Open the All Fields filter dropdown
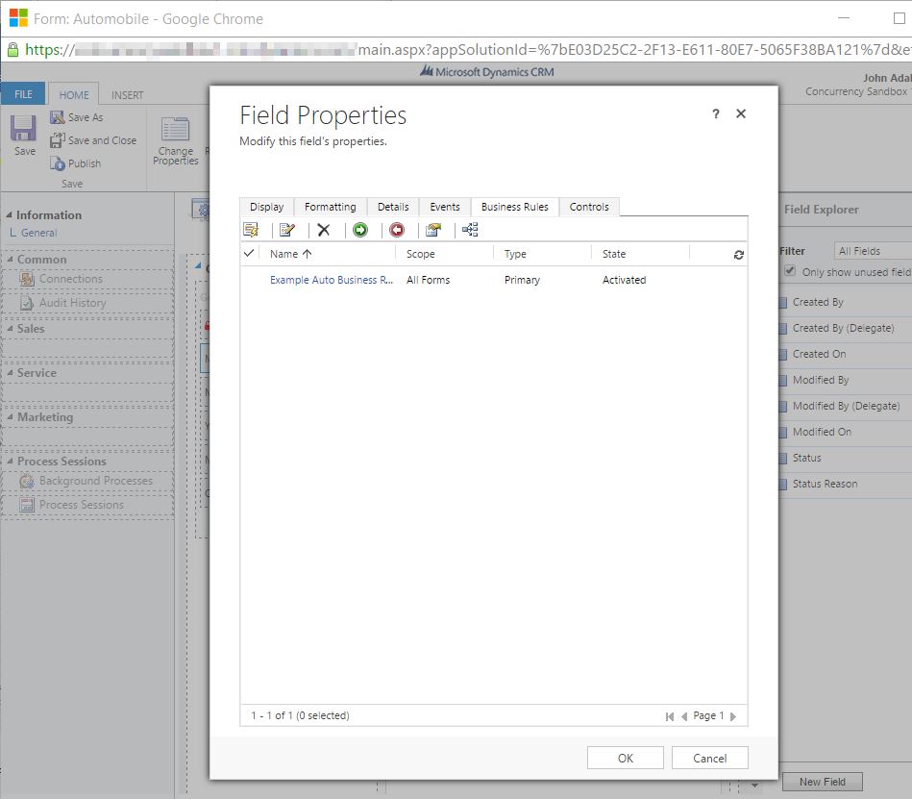This screenshot has height=799, width=912. coord(871,251)
